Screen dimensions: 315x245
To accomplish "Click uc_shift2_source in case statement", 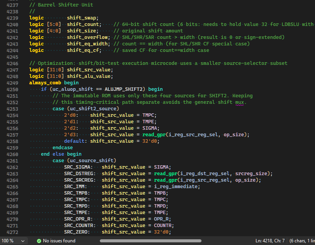I will click(x=93, y=109).
